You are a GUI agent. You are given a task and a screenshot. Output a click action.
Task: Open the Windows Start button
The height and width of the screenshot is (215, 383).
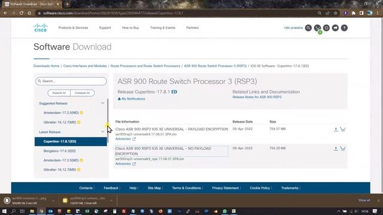click(4, 211)
